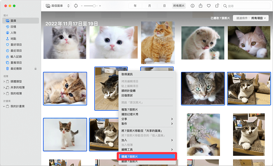273x166 pixels.
Task: Expand the 媒體類型 album group
Action: coord(4,82)
